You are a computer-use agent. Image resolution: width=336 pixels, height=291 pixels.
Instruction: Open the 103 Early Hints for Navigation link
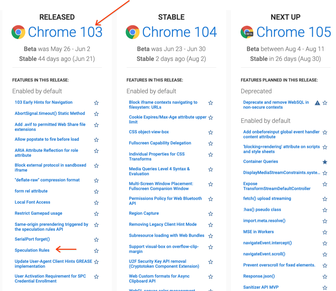(44, 102)
